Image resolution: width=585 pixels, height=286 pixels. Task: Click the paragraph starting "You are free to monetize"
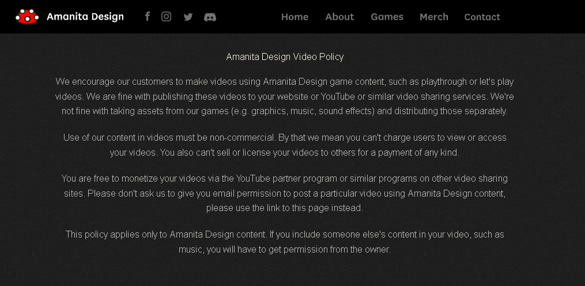pos(285,193)
